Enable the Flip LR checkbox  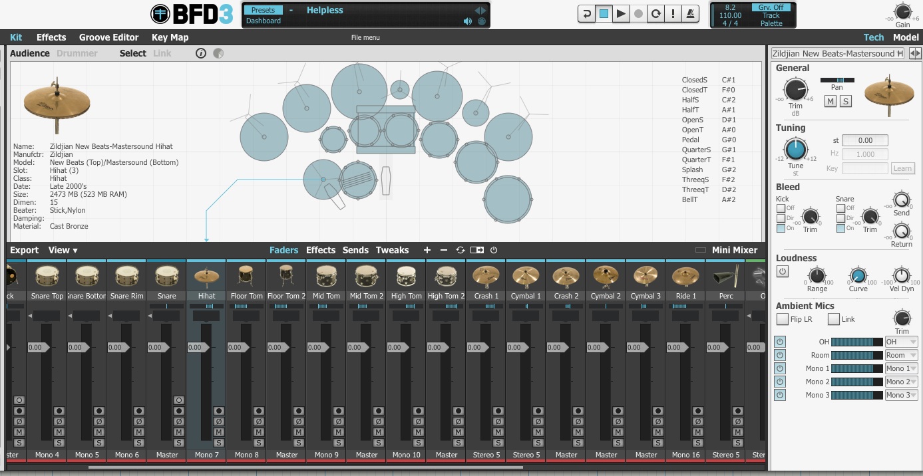[782, 319]
